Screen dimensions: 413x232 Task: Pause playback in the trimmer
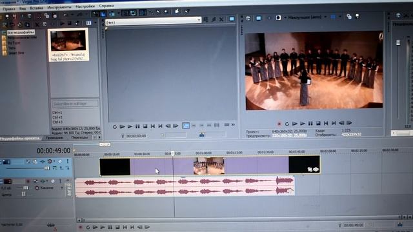pos(137,126)
